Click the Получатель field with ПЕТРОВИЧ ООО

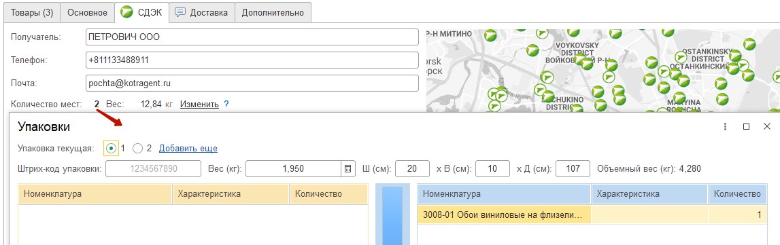coord(252,37)
